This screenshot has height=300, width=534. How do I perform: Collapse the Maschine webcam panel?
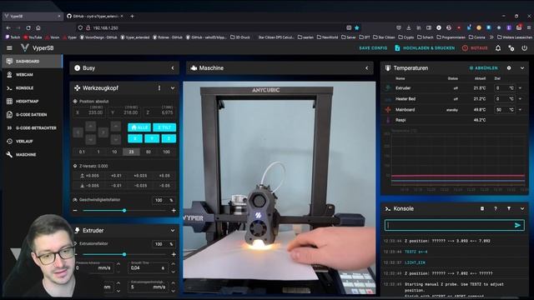tap(367, 68)
